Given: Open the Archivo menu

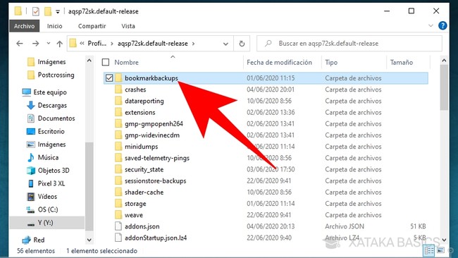Looking at the screenshot, I should pyautogui.click(x=24, y=26).
